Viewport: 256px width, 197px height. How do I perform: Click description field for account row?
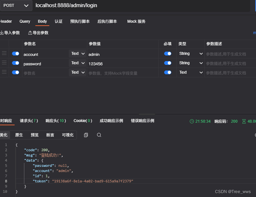[x=230, y=54]
